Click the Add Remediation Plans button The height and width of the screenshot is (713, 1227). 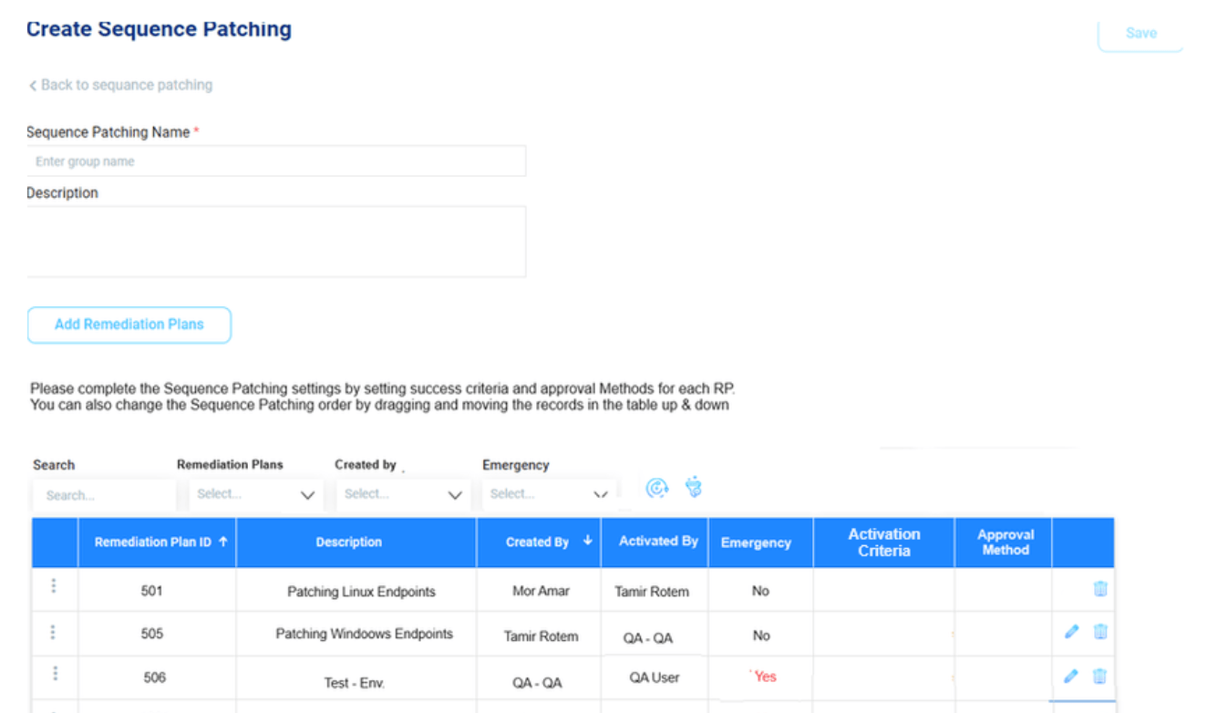tap(129, 325)
